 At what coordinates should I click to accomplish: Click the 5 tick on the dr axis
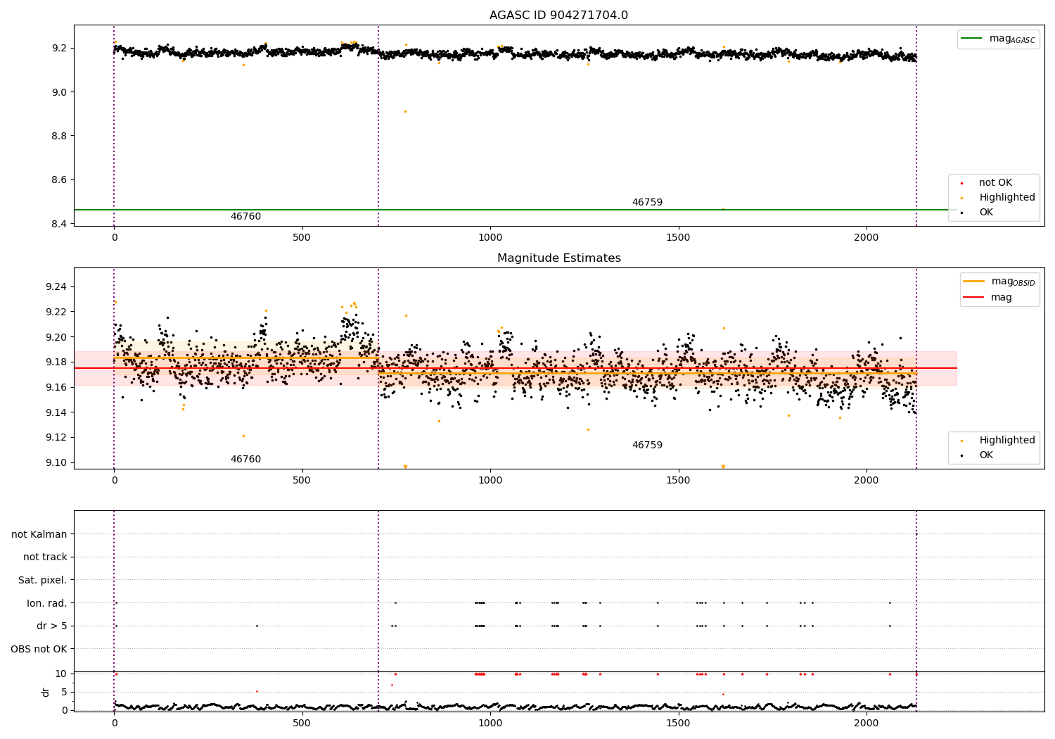tap(65, 692)
